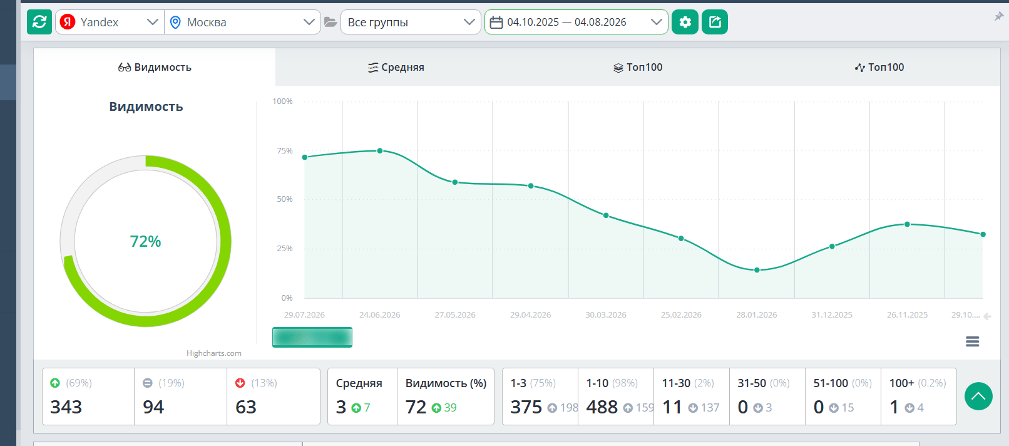This screenshot has height=446, width=1009.
Task: Open the Yandex search engine dropdown
Action: pyautogui.click(x=110, y=22)
